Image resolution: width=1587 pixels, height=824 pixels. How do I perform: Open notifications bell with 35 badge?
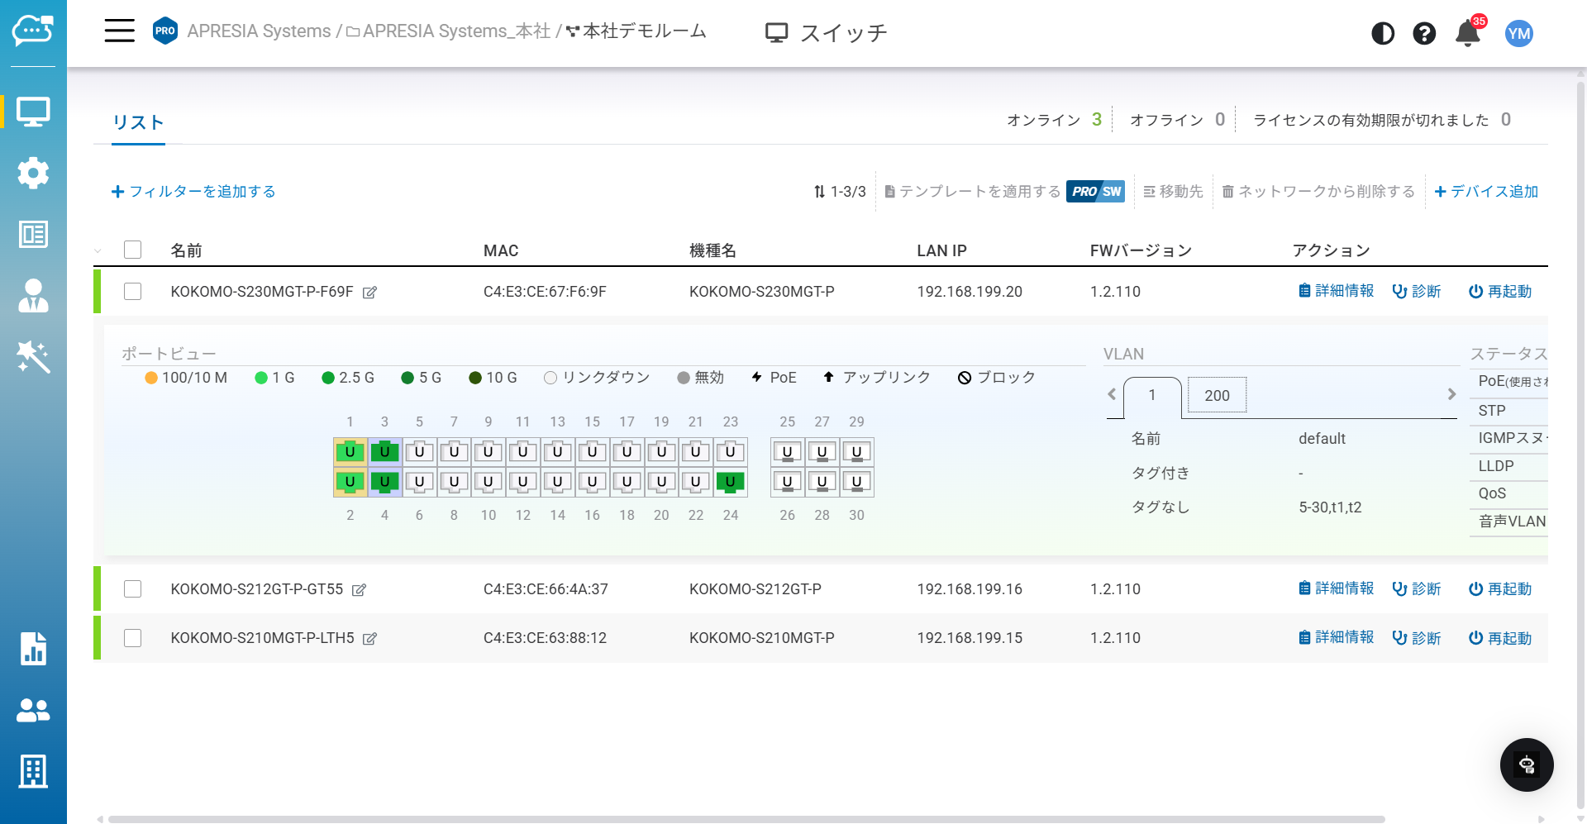(x=1468, y=33)
